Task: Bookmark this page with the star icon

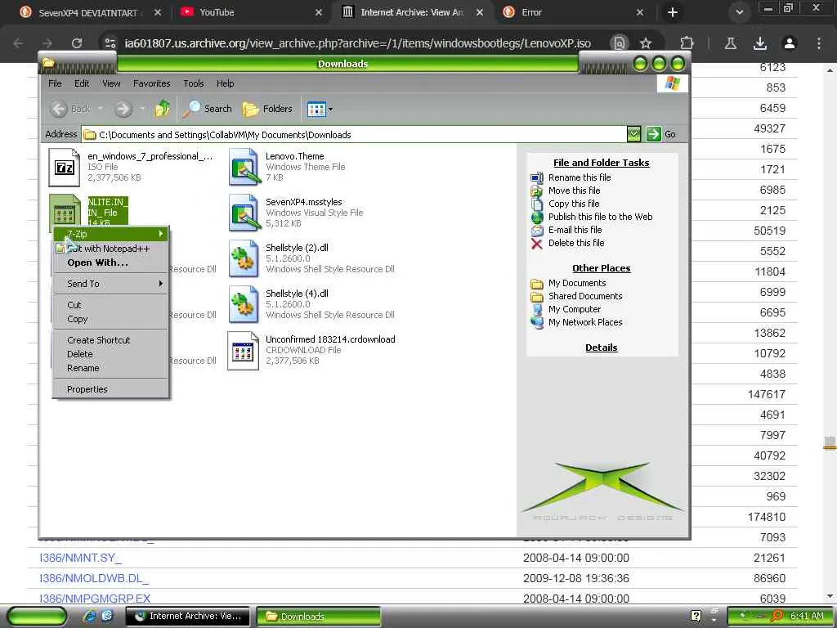Action: point(646,43)
